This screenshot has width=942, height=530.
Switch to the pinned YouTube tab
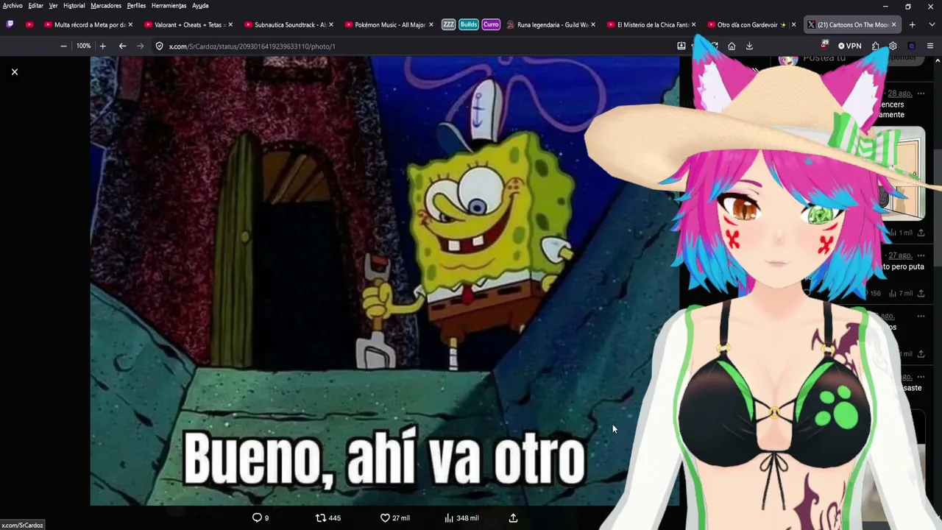(29, 24)
